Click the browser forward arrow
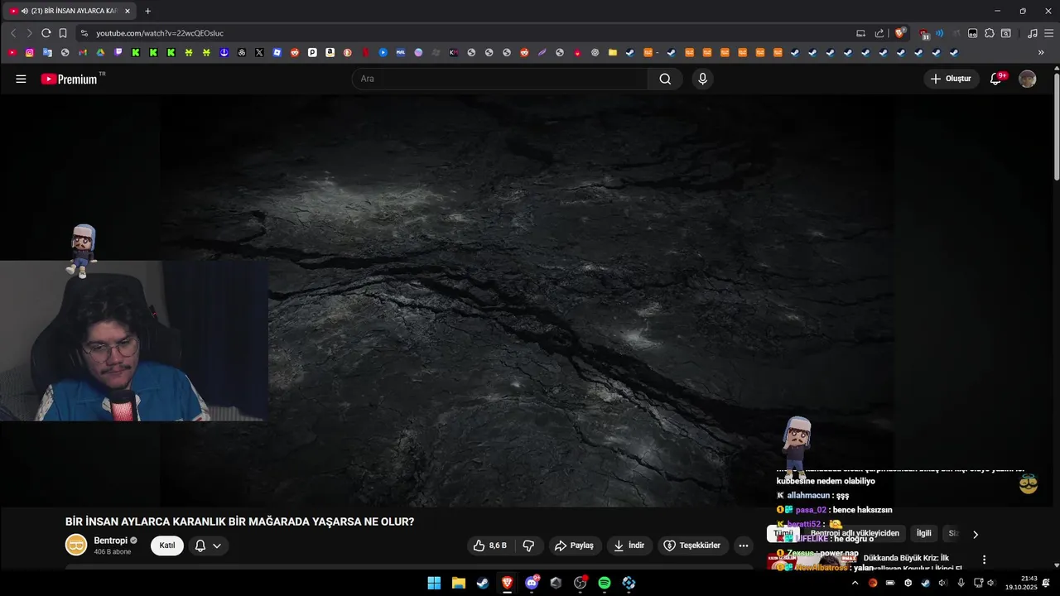 point(30,33)
